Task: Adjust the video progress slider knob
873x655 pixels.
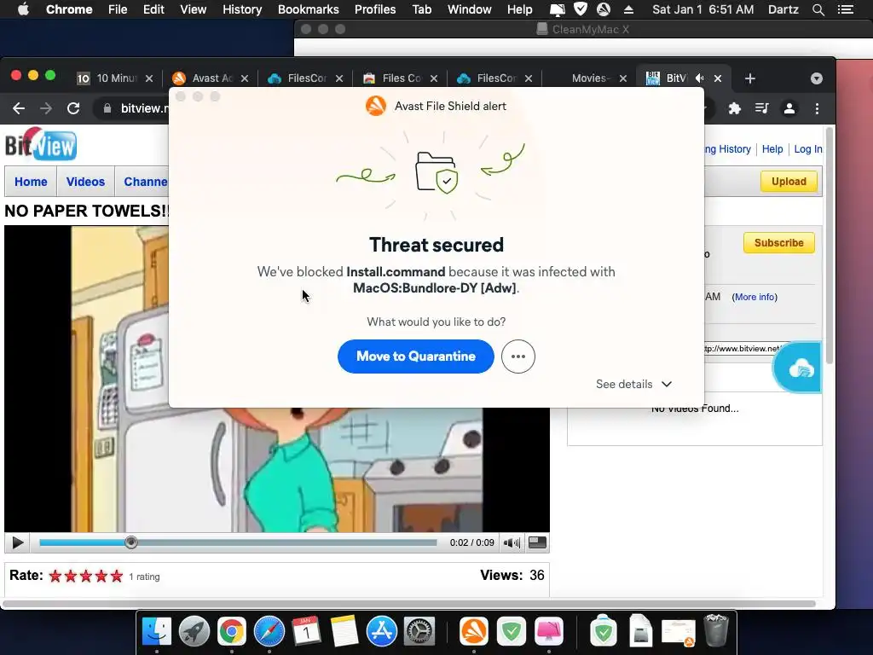Action: tap(130, 542)
